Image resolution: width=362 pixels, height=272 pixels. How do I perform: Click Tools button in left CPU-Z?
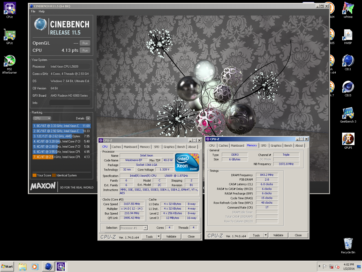(x=149, y=237)
